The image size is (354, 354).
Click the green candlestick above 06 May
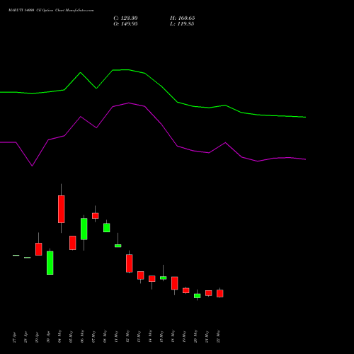[x=84, y=229]
